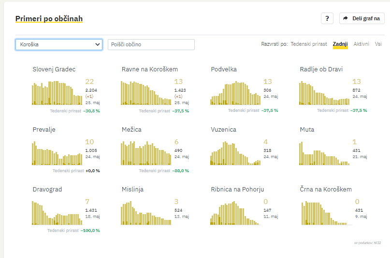Click the Muta municipality title
The height and width of the screenshot is (258, 390).
(307, 130)
